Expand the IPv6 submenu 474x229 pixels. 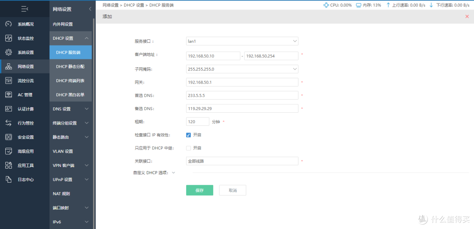pyautogui.click(x=86, y=222)
